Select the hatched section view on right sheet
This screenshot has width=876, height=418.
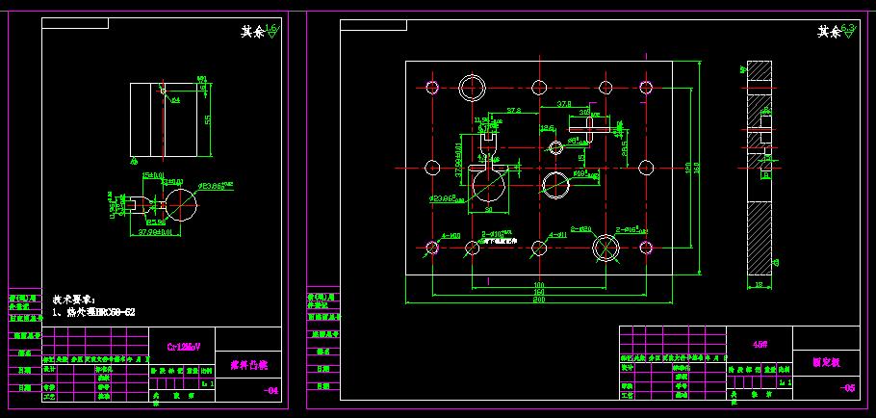(760, 168)
